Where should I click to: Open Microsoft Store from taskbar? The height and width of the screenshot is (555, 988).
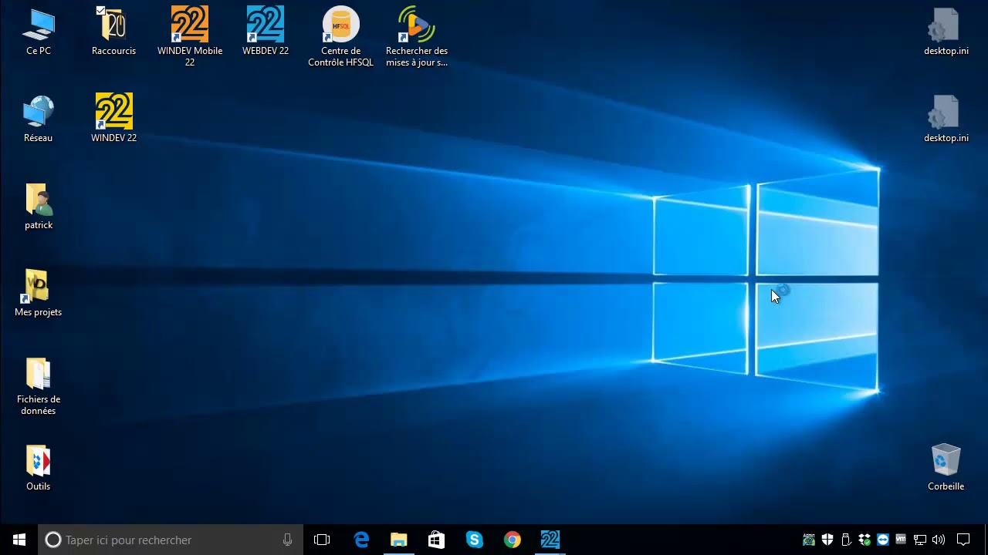point(437,540)
